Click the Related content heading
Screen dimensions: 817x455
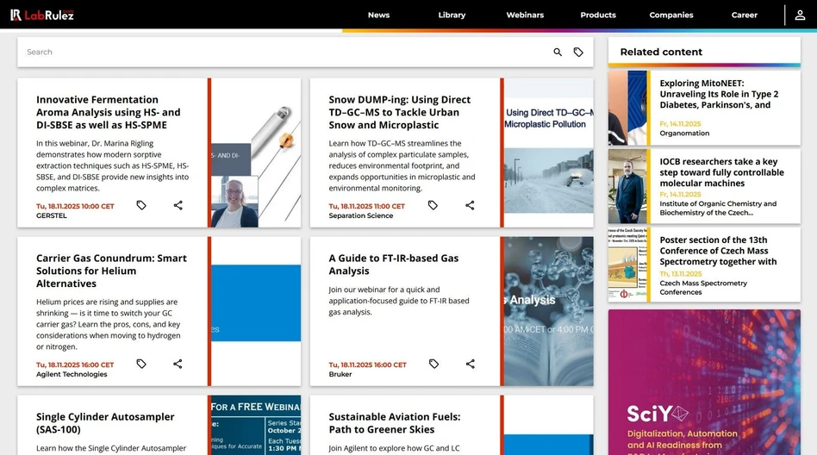click(x=661, y=52)
